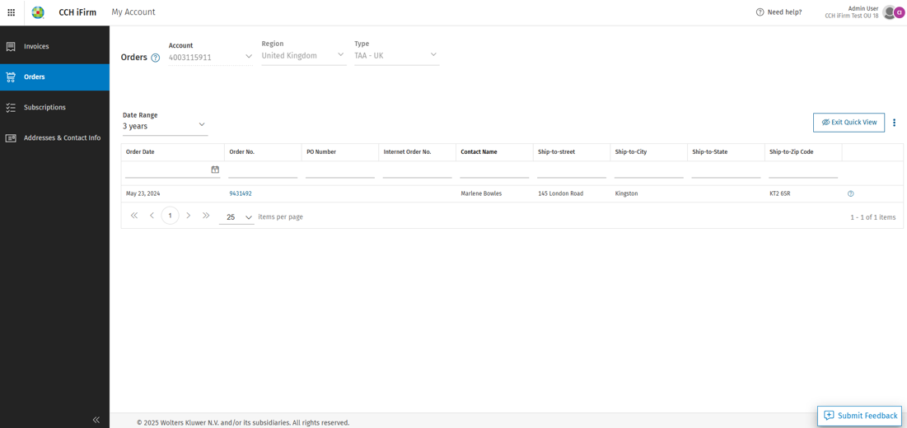The image size is (907, 428).
Task: Collapse the sidebar with double chevron
Action: (96, 420)
